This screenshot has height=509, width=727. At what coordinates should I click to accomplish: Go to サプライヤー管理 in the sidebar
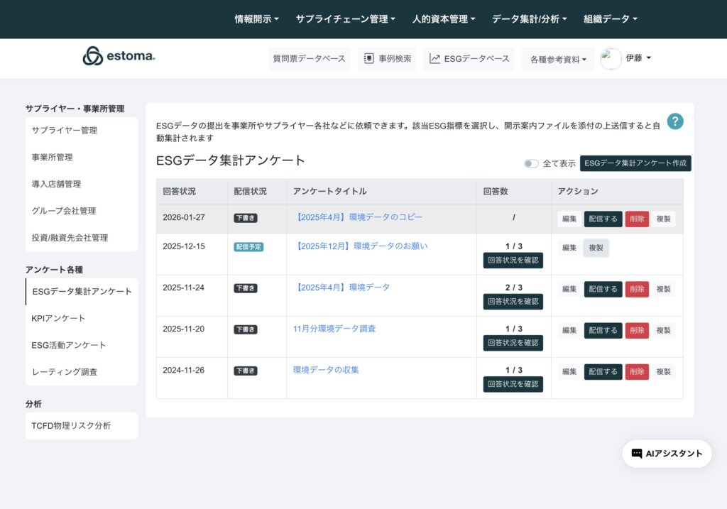pos(65,131)
